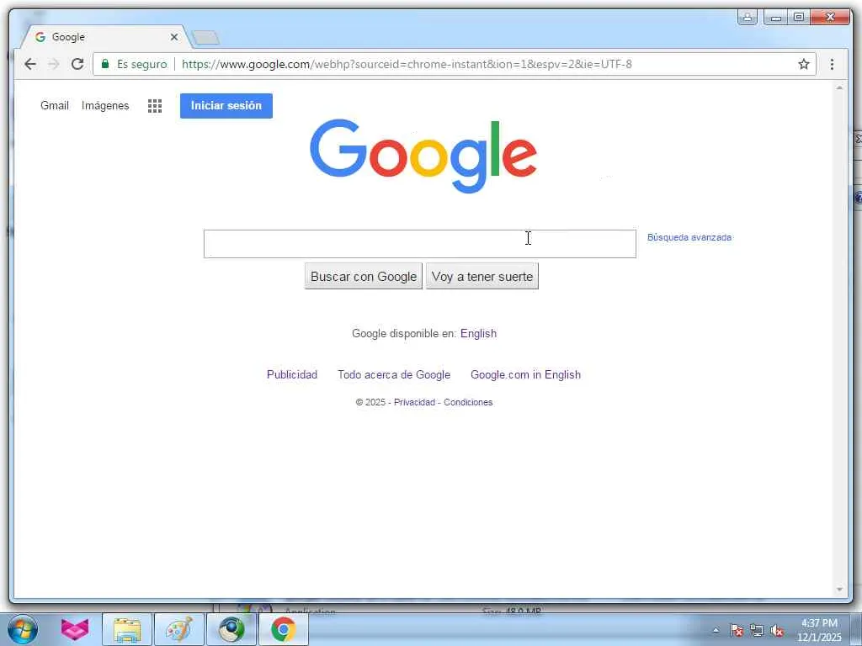Open the Condiciones link
The image size is (862, 646).
tap(468, 402)
